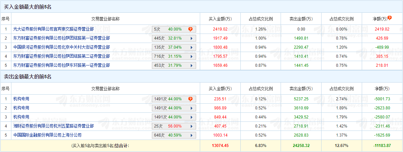Image resolution: width=403 pixels, height=152 pixels.
Task: Open the 东方财富证券拉萨东环路第一证券营业部 link
Action: click(61, 65)
